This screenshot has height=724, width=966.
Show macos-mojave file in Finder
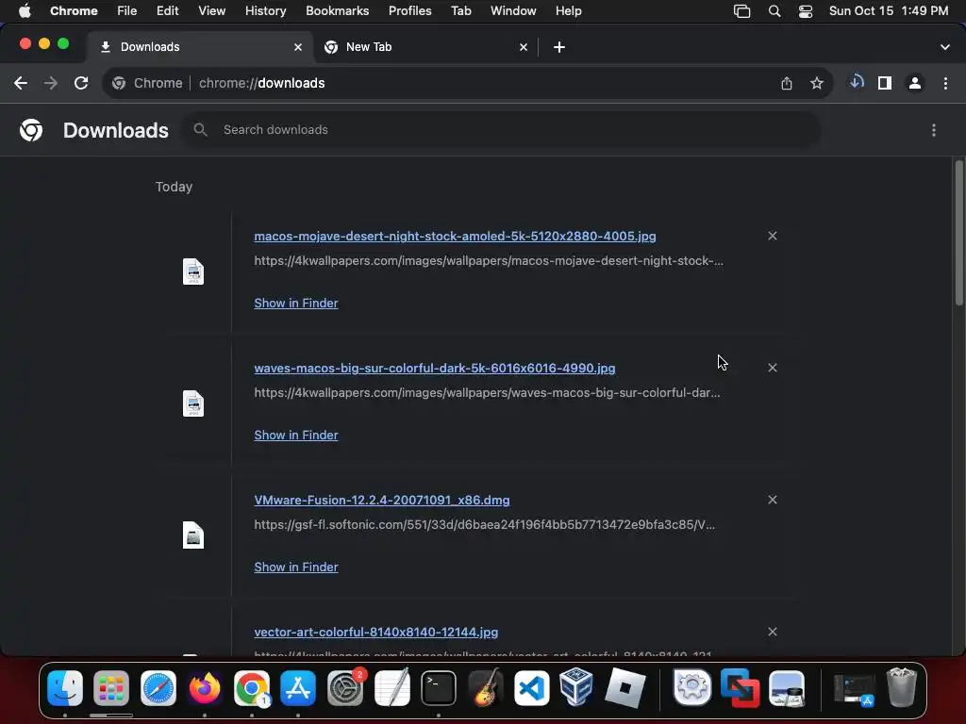[295, 303]
